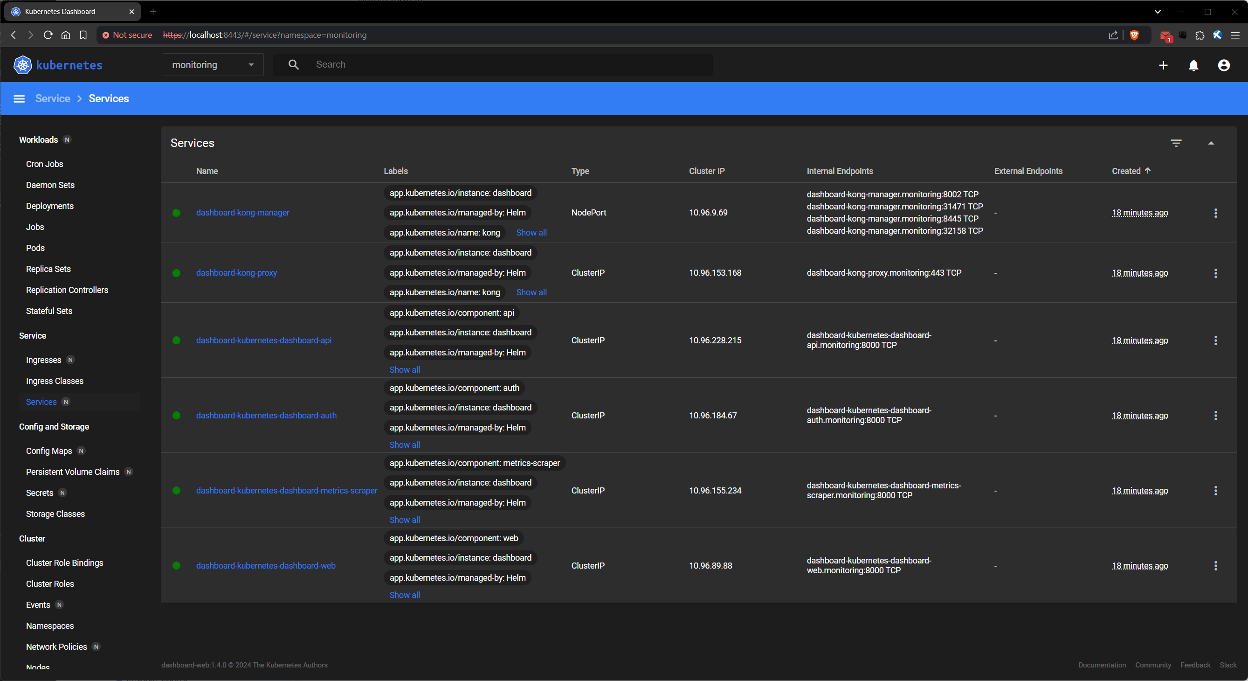Go to browser home page

pos(65,35)
